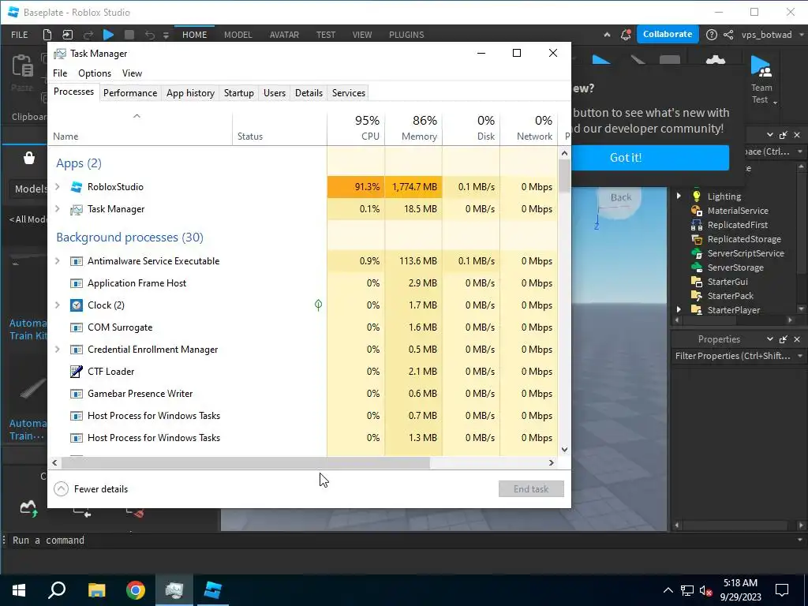Click the RobloxStudio process icon in Task Manager
This screenshot has height=606, width=808.
(x=77, y=187)
